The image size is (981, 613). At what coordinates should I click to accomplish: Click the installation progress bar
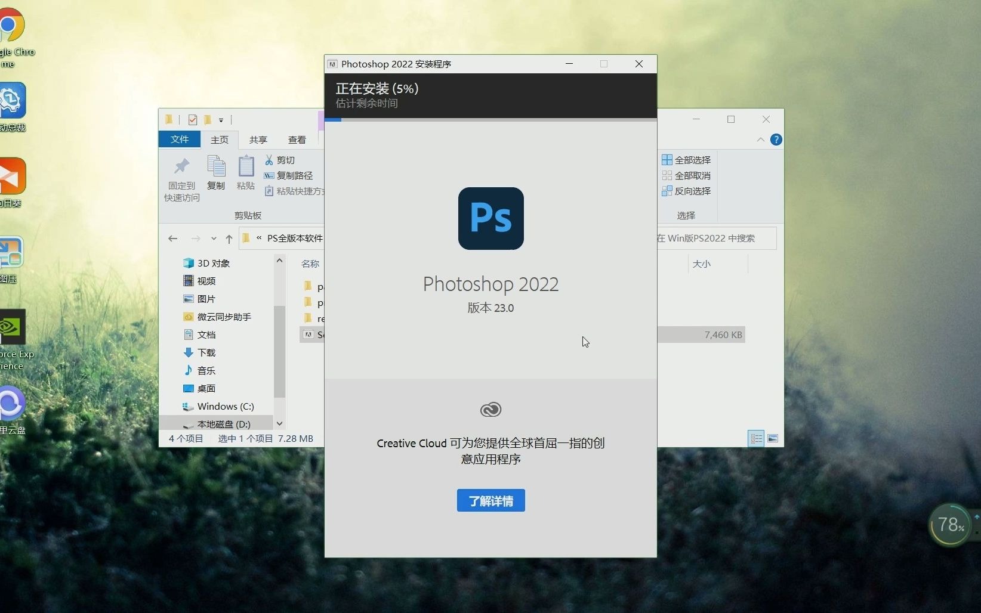click(x=490, y=119)
